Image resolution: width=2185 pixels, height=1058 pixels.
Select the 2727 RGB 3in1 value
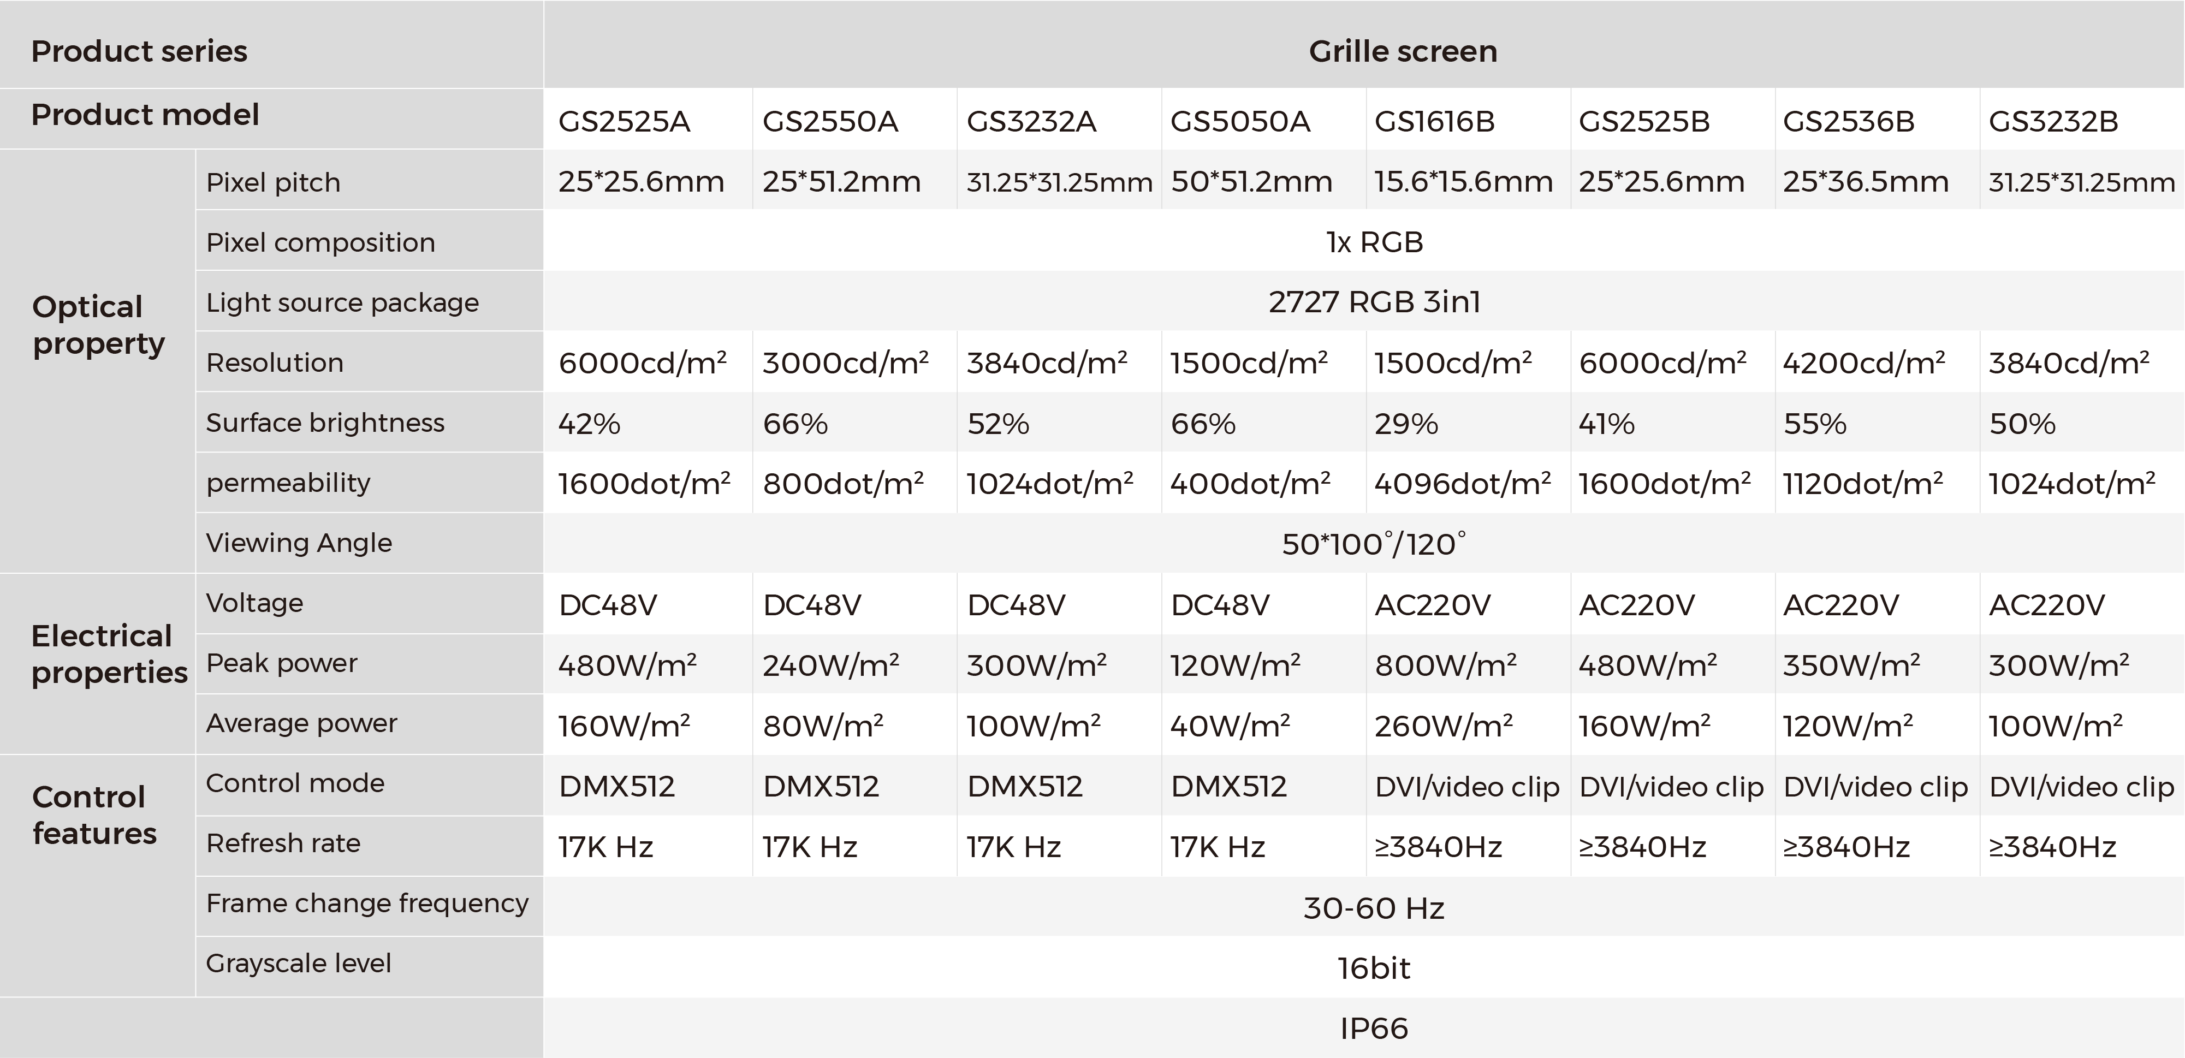(x=1374, y=302)
